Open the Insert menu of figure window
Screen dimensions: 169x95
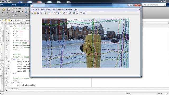(48, 9)
